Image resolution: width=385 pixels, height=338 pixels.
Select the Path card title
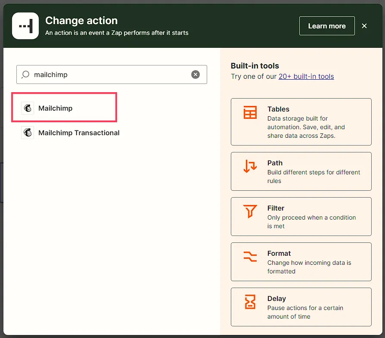click(275, 163)
